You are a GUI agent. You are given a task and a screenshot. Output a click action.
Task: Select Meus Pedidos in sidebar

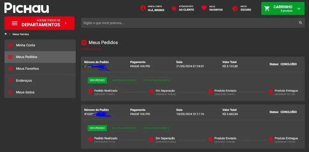(x=27, y=57)
